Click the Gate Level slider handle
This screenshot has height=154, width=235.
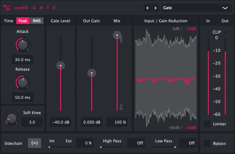tap(61, 65)
